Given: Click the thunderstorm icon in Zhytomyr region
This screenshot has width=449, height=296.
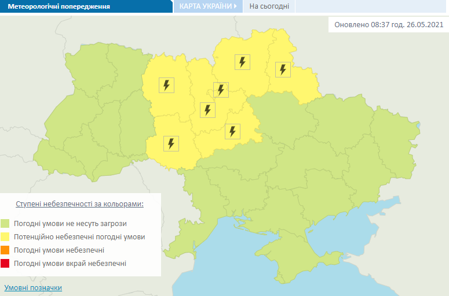Looking at the screenshot, I should pyautogui.click(x=166, y=86).
